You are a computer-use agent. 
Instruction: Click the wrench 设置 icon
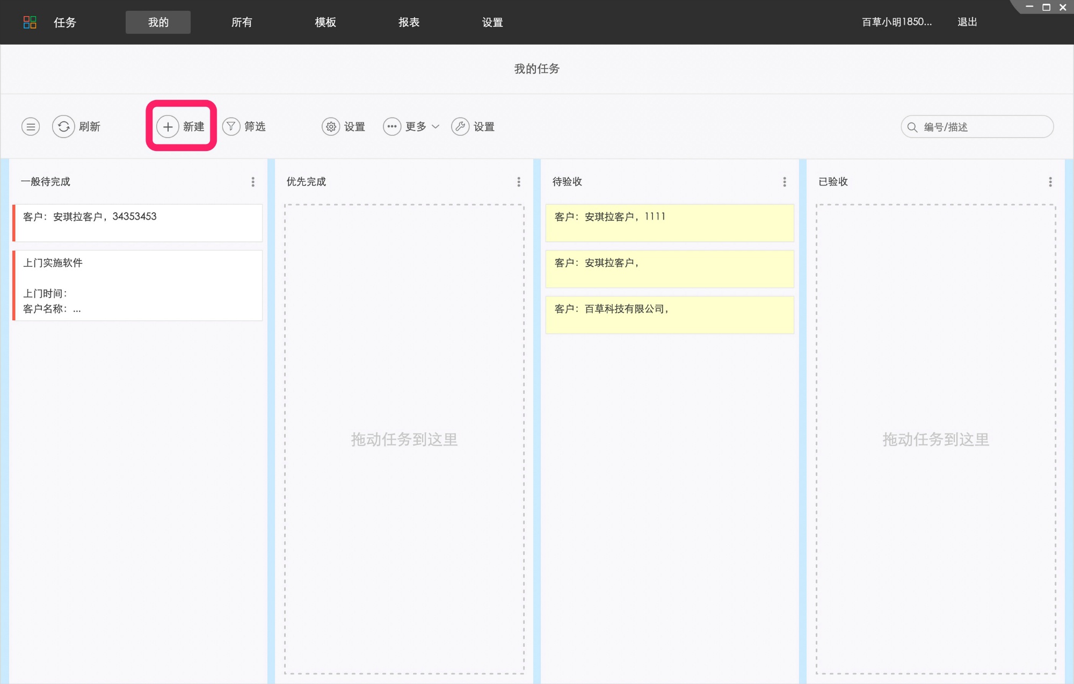460,127
